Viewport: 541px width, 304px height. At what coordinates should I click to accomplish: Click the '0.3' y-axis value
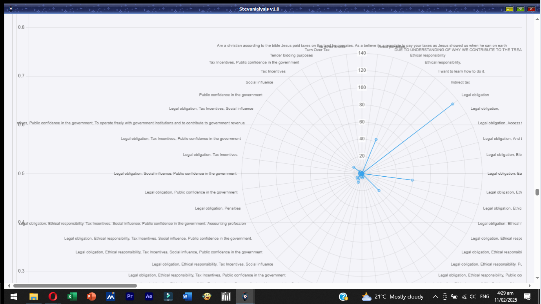(x=21, y=271)
